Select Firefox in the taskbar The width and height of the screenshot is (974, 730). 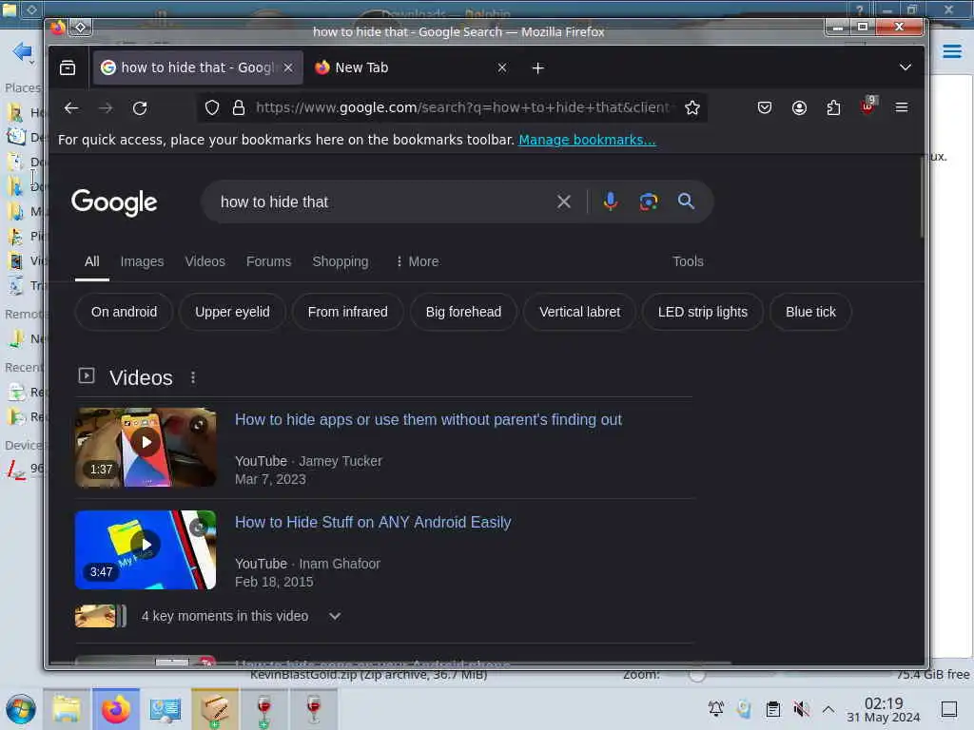point(116,709)
